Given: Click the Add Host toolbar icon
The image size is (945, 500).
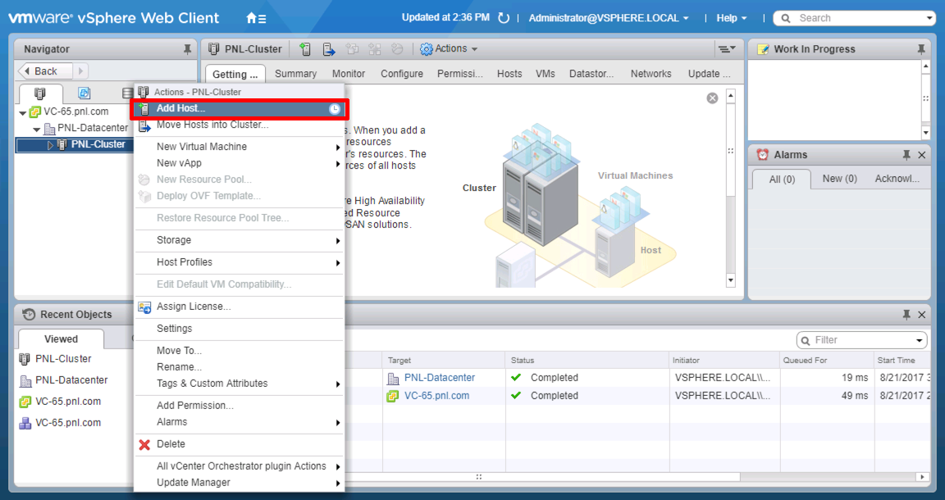Looking at the screenshot, I should [305, 49].
